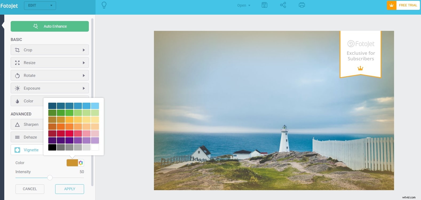
Task: Pick the dark green swatch
Action: [x=52, y=113]
